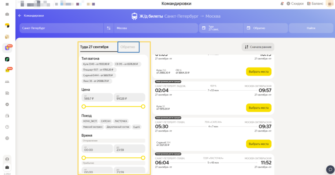The image size is (335, 175).
Task: Click the back arrow next to Командировки
Action: [x=20, y=16]
